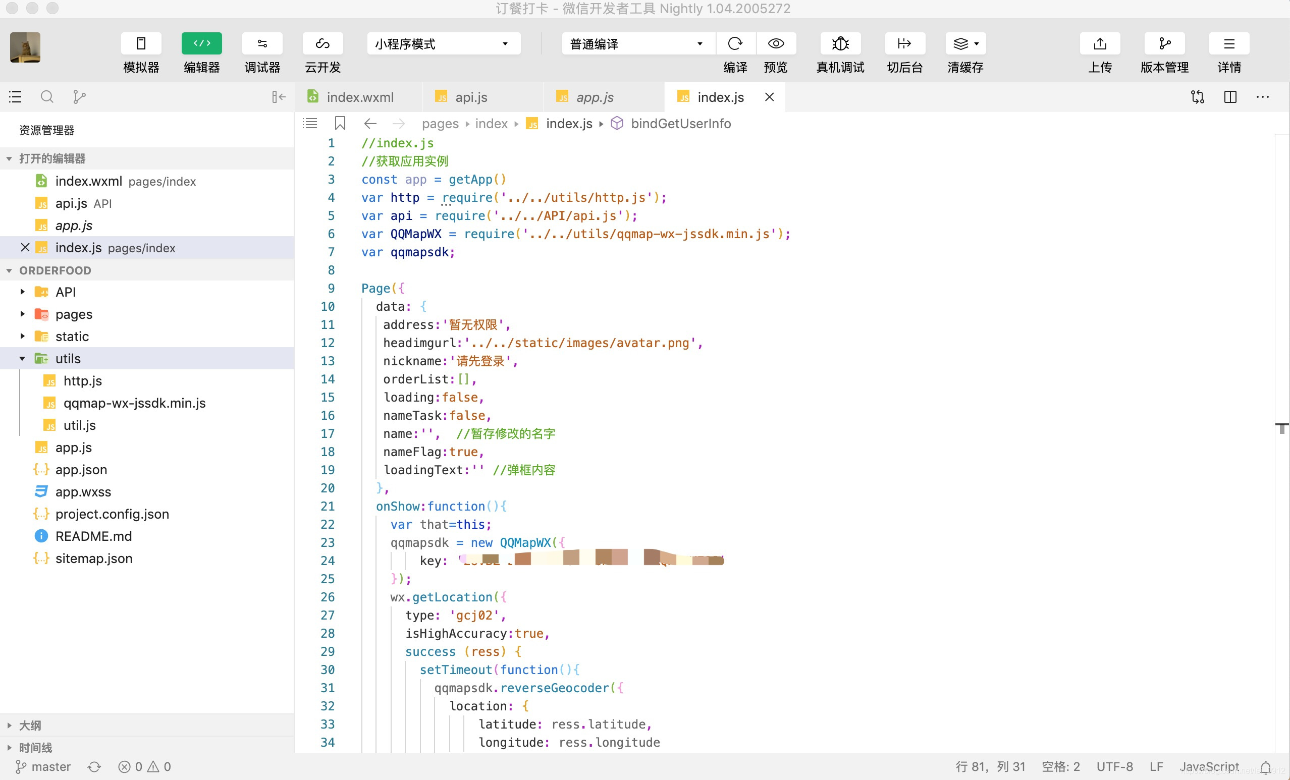Switch to the index.wxml tab
Viewport: 1290px width, 780px height.
(x=359, y=97)
